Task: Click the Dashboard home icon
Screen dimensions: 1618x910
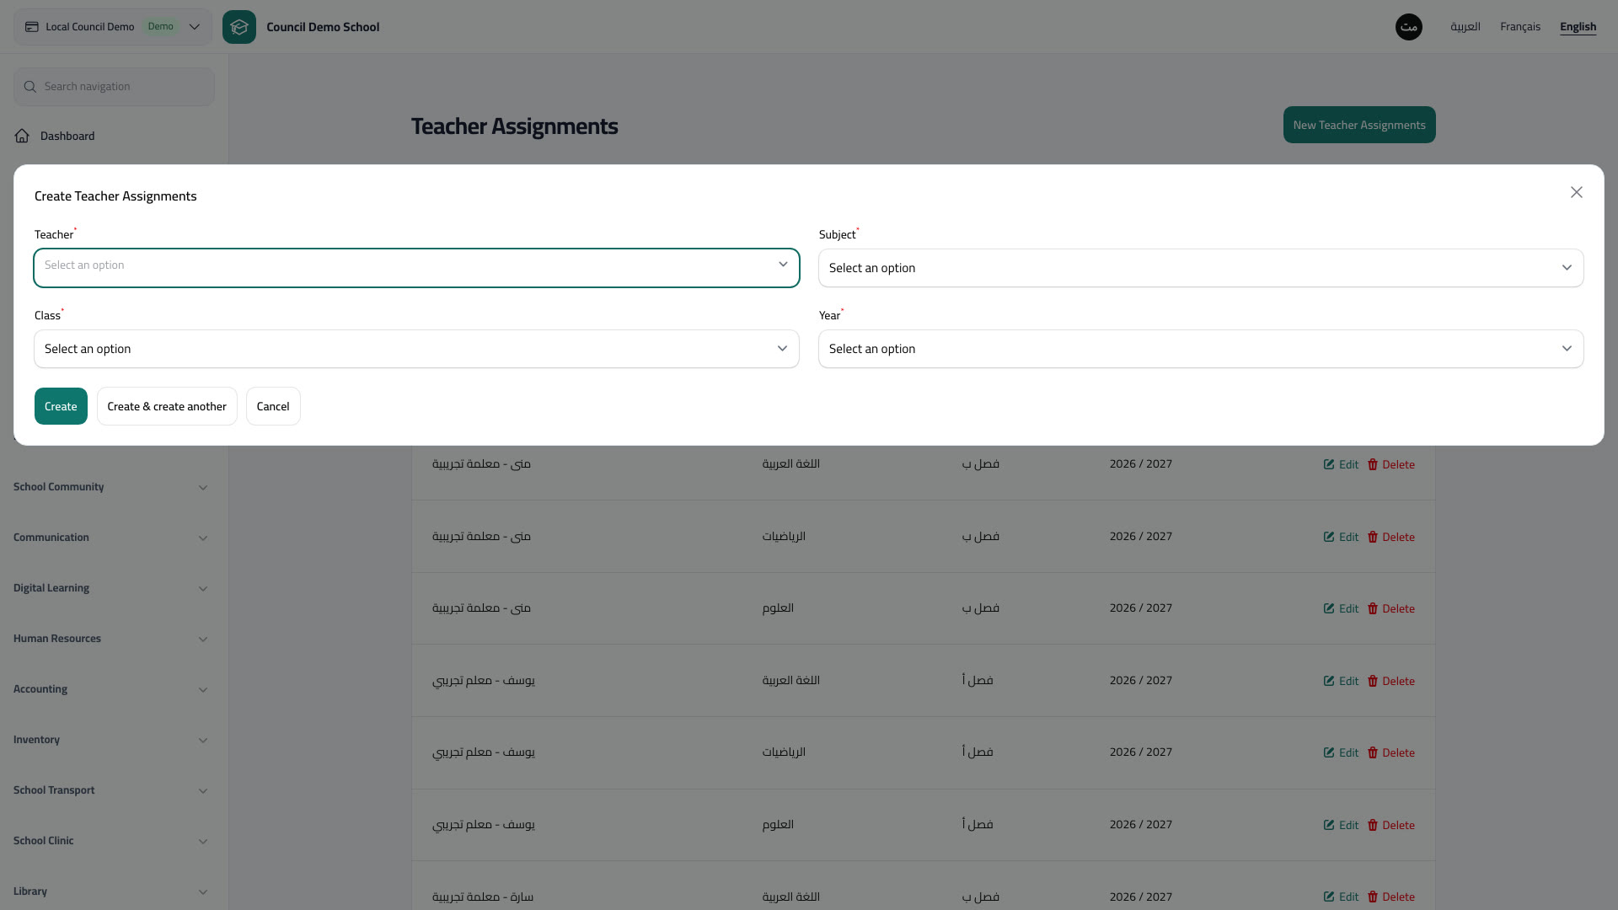Action: click(x=22, y=136)
